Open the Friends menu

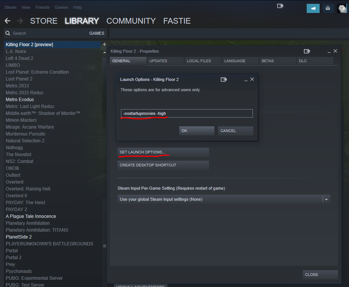pos(42,7)
